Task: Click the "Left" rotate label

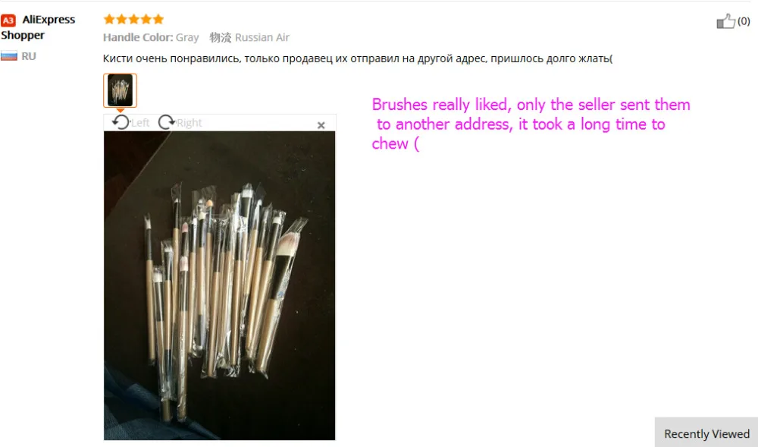Action: [x=140, y=123]
